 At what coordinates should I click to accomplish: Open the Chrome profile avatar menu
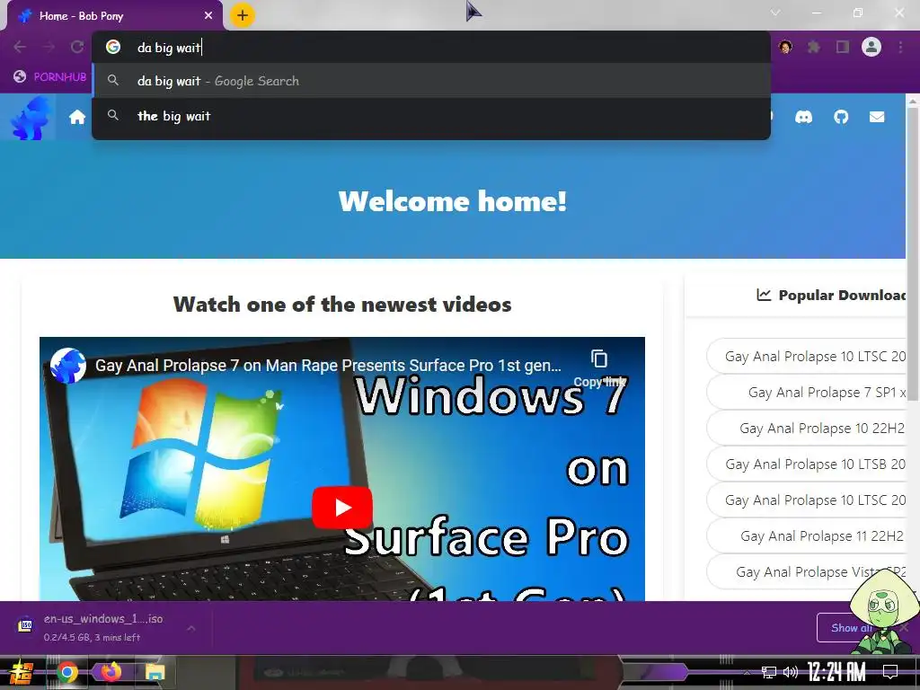(x=871, y=47)
